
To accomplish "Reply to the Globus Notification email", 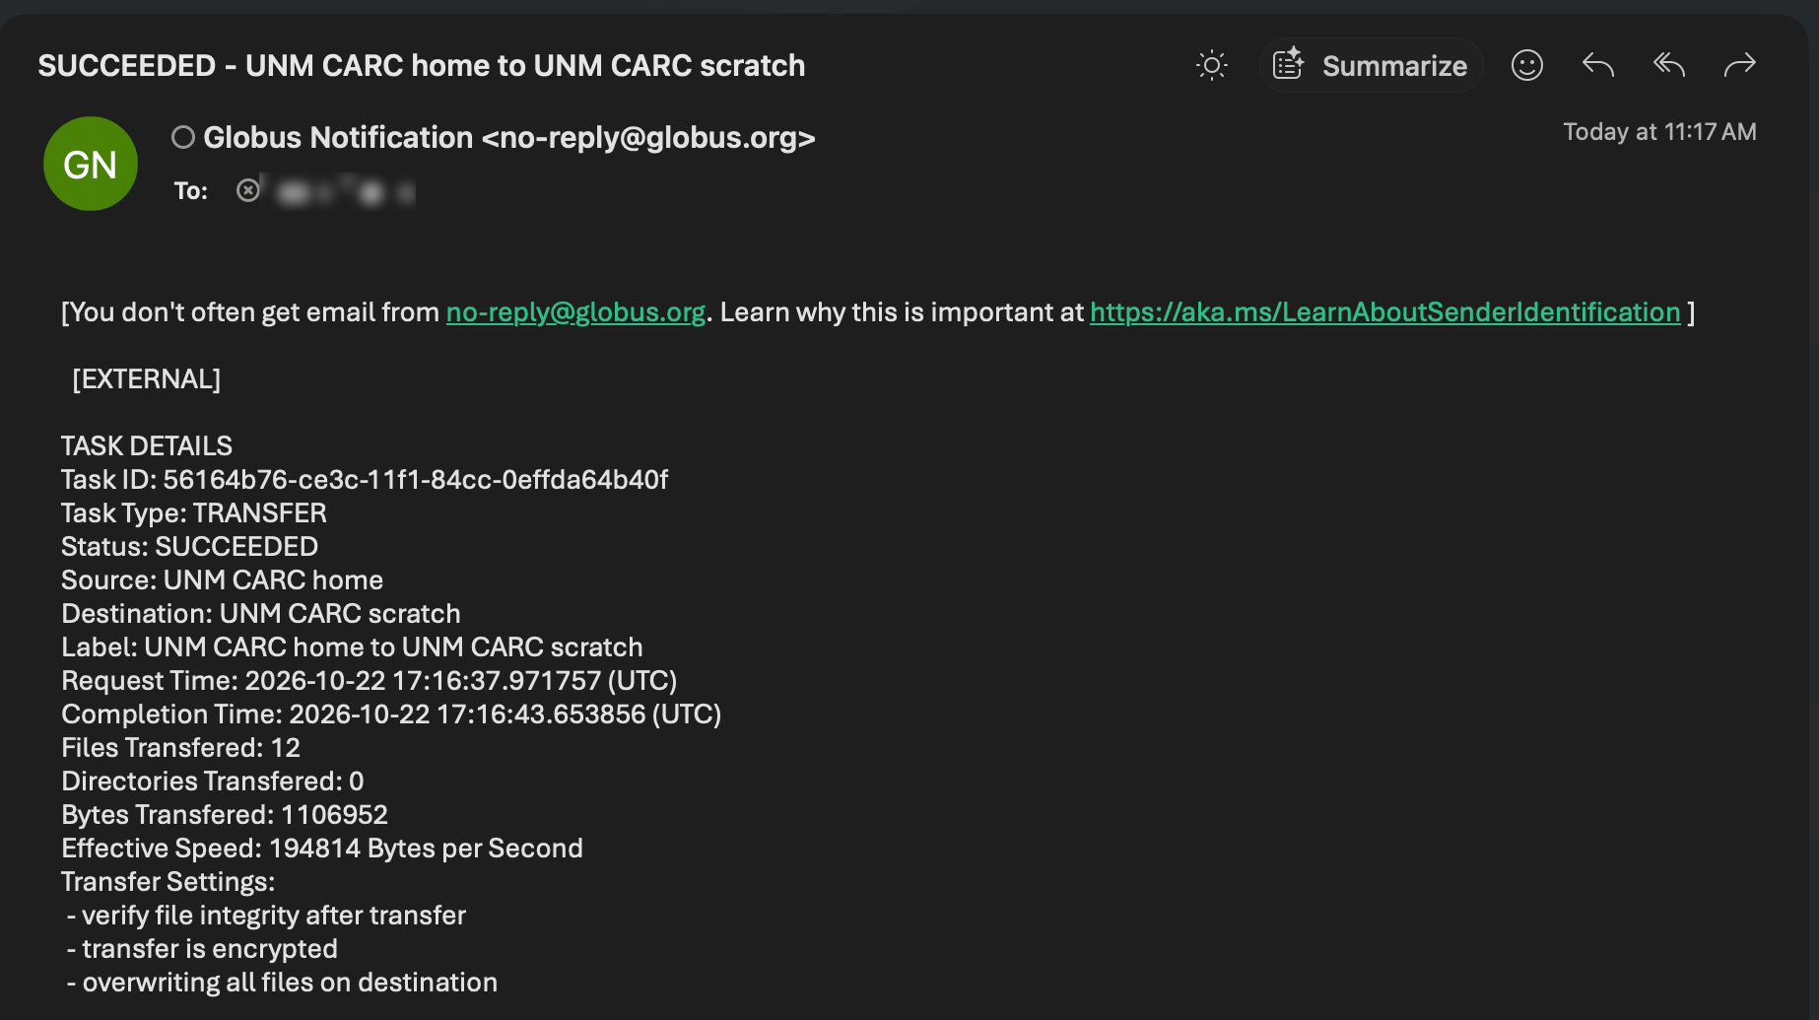I will click(1597, 66).
